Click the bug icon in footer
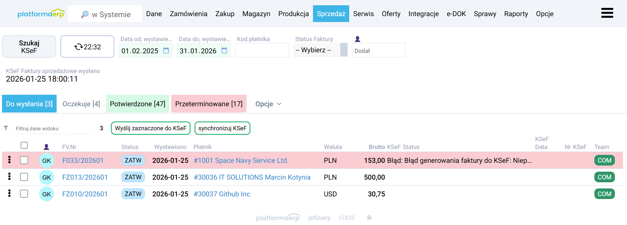 pyautogui.click(x=369, y=217)
